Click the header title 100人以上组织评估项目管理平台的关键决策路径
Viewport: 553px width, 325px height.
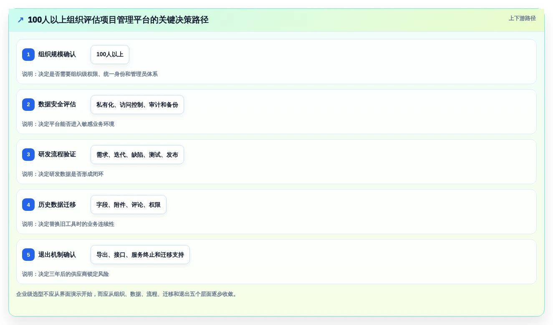pyautogui.click(x=118, y=20)
